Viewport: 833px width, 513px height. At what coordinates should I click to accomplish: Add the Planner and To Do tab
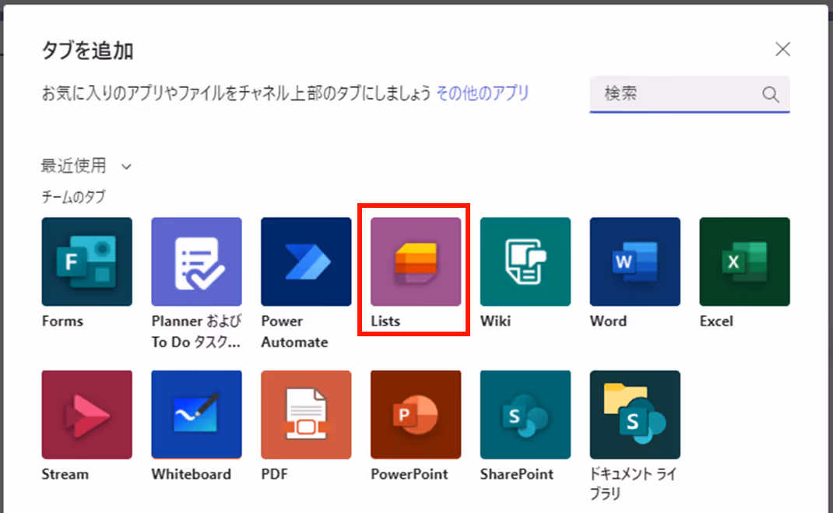click(x=196, y=262)
